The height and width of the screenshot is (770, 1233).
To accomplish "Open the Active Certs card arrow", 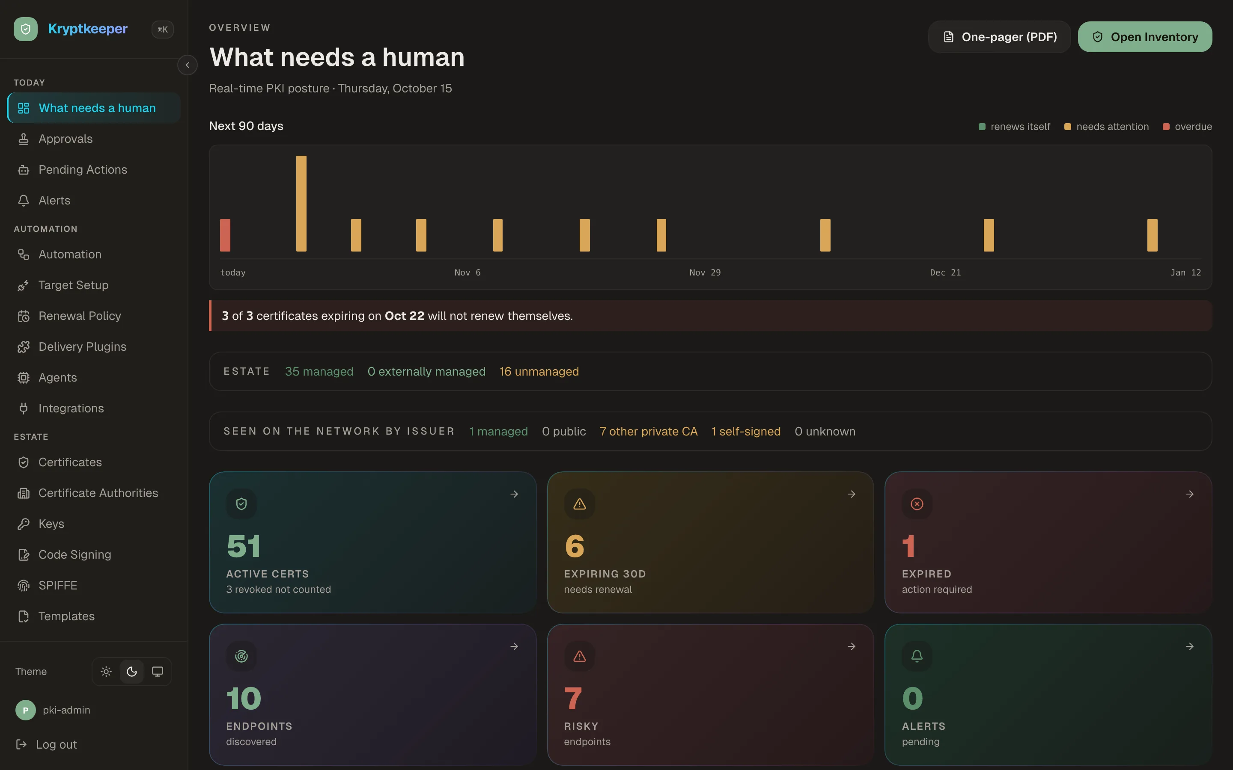I will point(514,494).
